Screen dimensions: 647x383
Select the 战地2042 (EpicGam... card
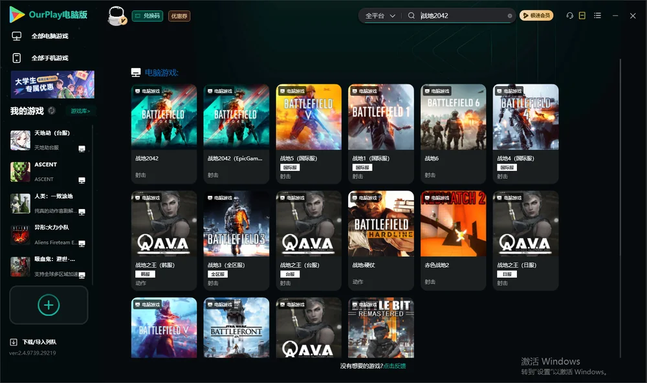click(x=236, y=134)
